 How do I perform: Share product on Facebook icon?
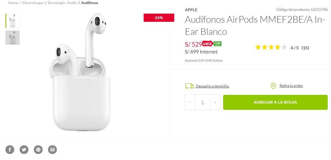(10, 149)
